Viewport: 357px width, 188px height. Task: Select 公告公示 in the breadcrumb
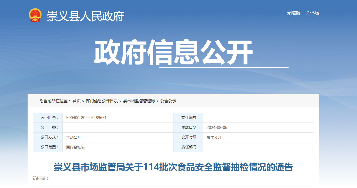[x=168, y=101]
